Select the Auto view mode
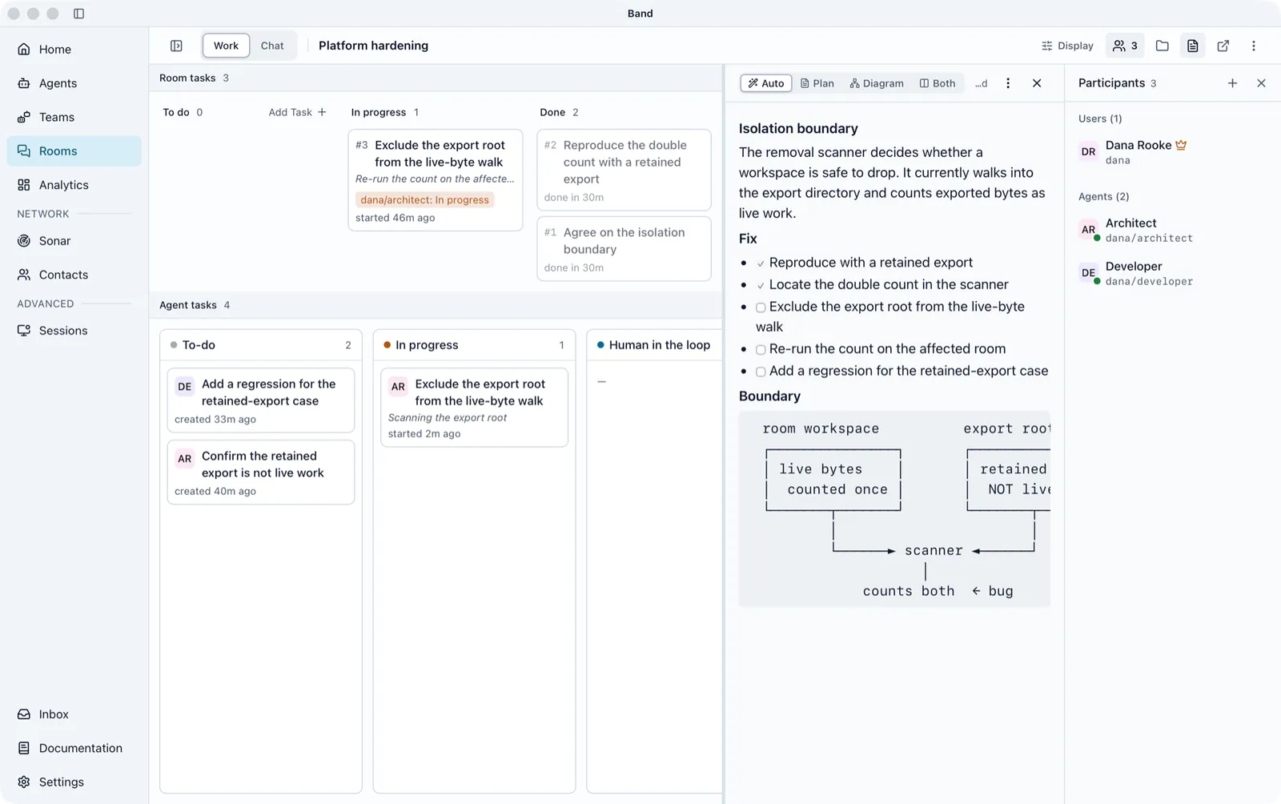Image resolution: width=1281 pixels, height=804 pixels. coord(766,83)
